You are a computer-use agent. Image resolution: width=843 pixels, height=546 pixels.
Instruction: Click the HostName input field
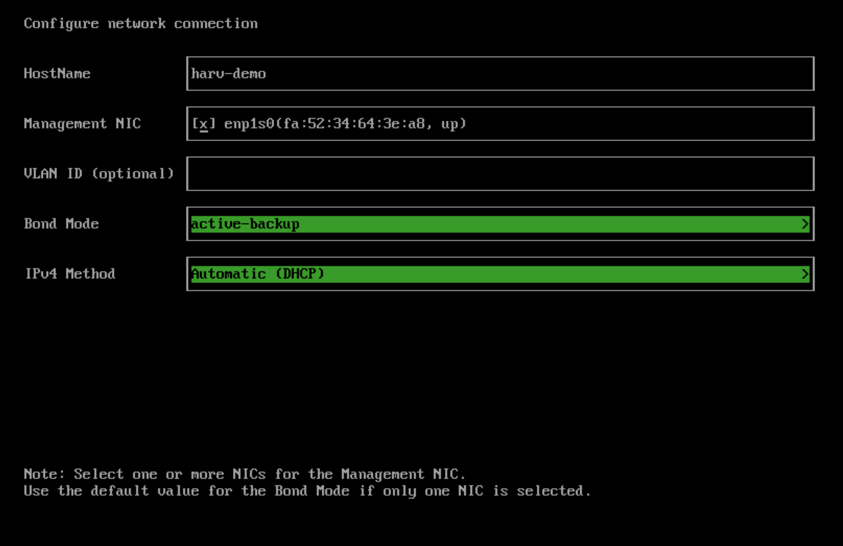(x=500, y=74)
